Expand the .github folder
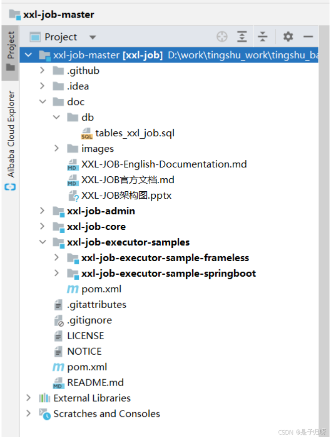This screenshot has height=439, width=330. (x=42, y=70)
